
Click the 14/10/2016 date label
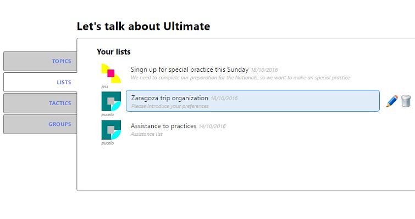click(x=212, y=126)
